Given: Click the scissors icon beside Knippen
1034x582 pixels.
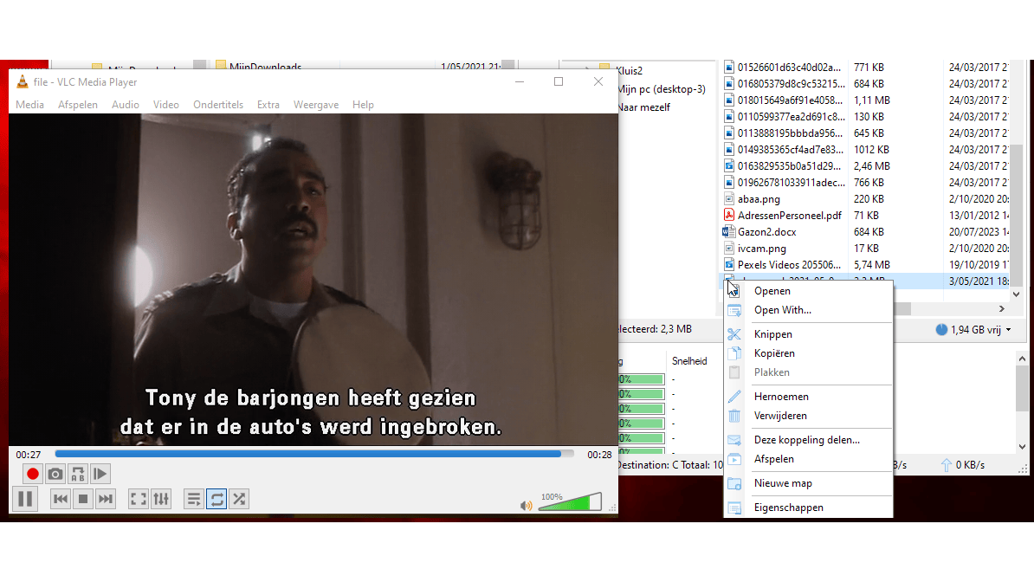Looking at the screenshot, I should pyautogui.click(x=734, y=334).
